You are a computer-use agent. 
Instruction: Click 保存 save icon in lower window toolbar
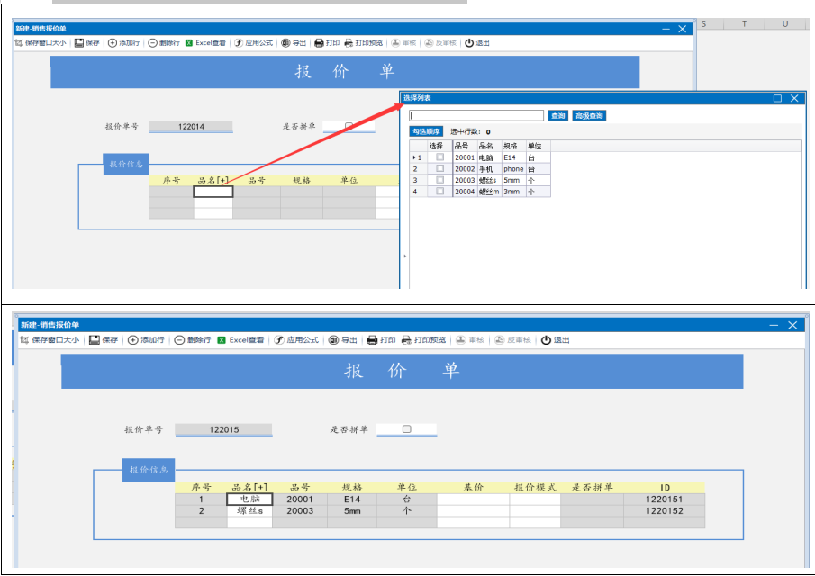(x=94, y=340)
